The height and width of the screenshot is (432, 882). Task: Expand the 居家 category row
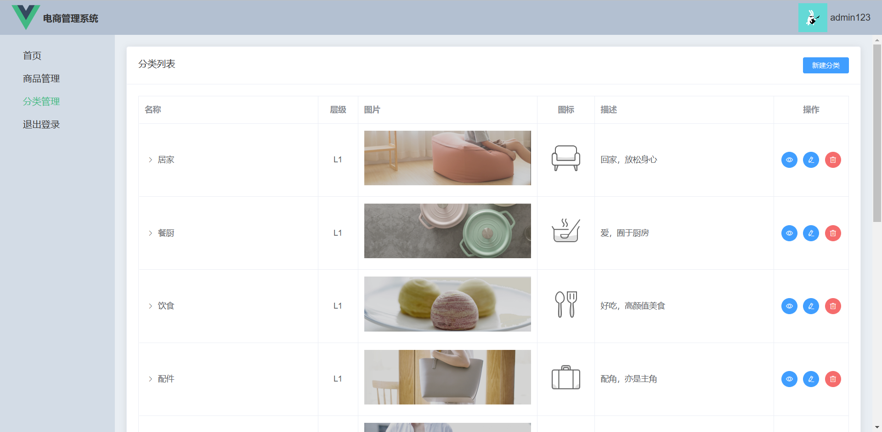point(150,160)
